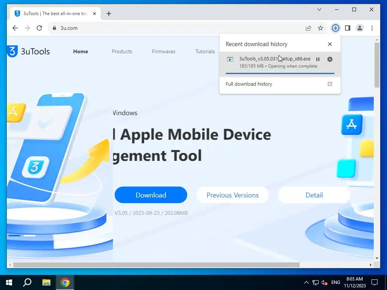
Task: Open a new browser tab
Action: (109, 14)
